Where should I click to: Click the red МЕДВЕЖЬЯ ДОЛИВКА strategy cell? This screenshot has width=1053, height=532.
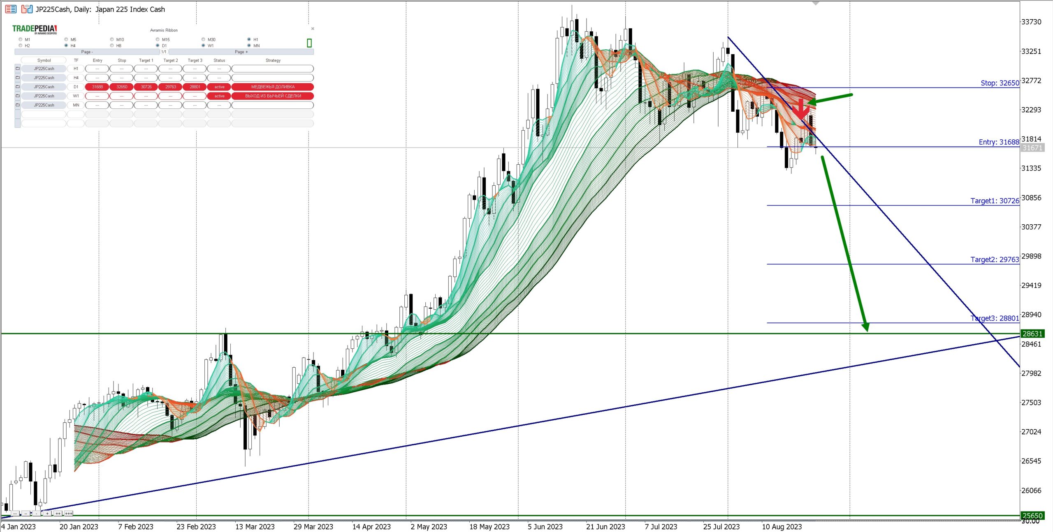[x=272, y=87]
